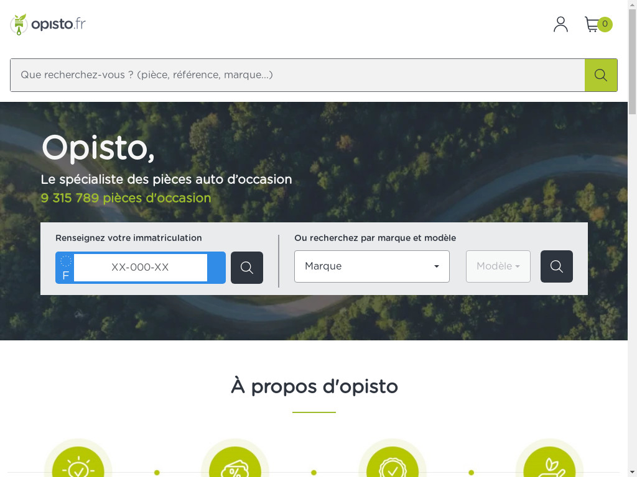This screenshot has width=637, height=477.
Task: Focus the 'Que recherchez-vous ?' search field
Action: (x=297, y=75)
